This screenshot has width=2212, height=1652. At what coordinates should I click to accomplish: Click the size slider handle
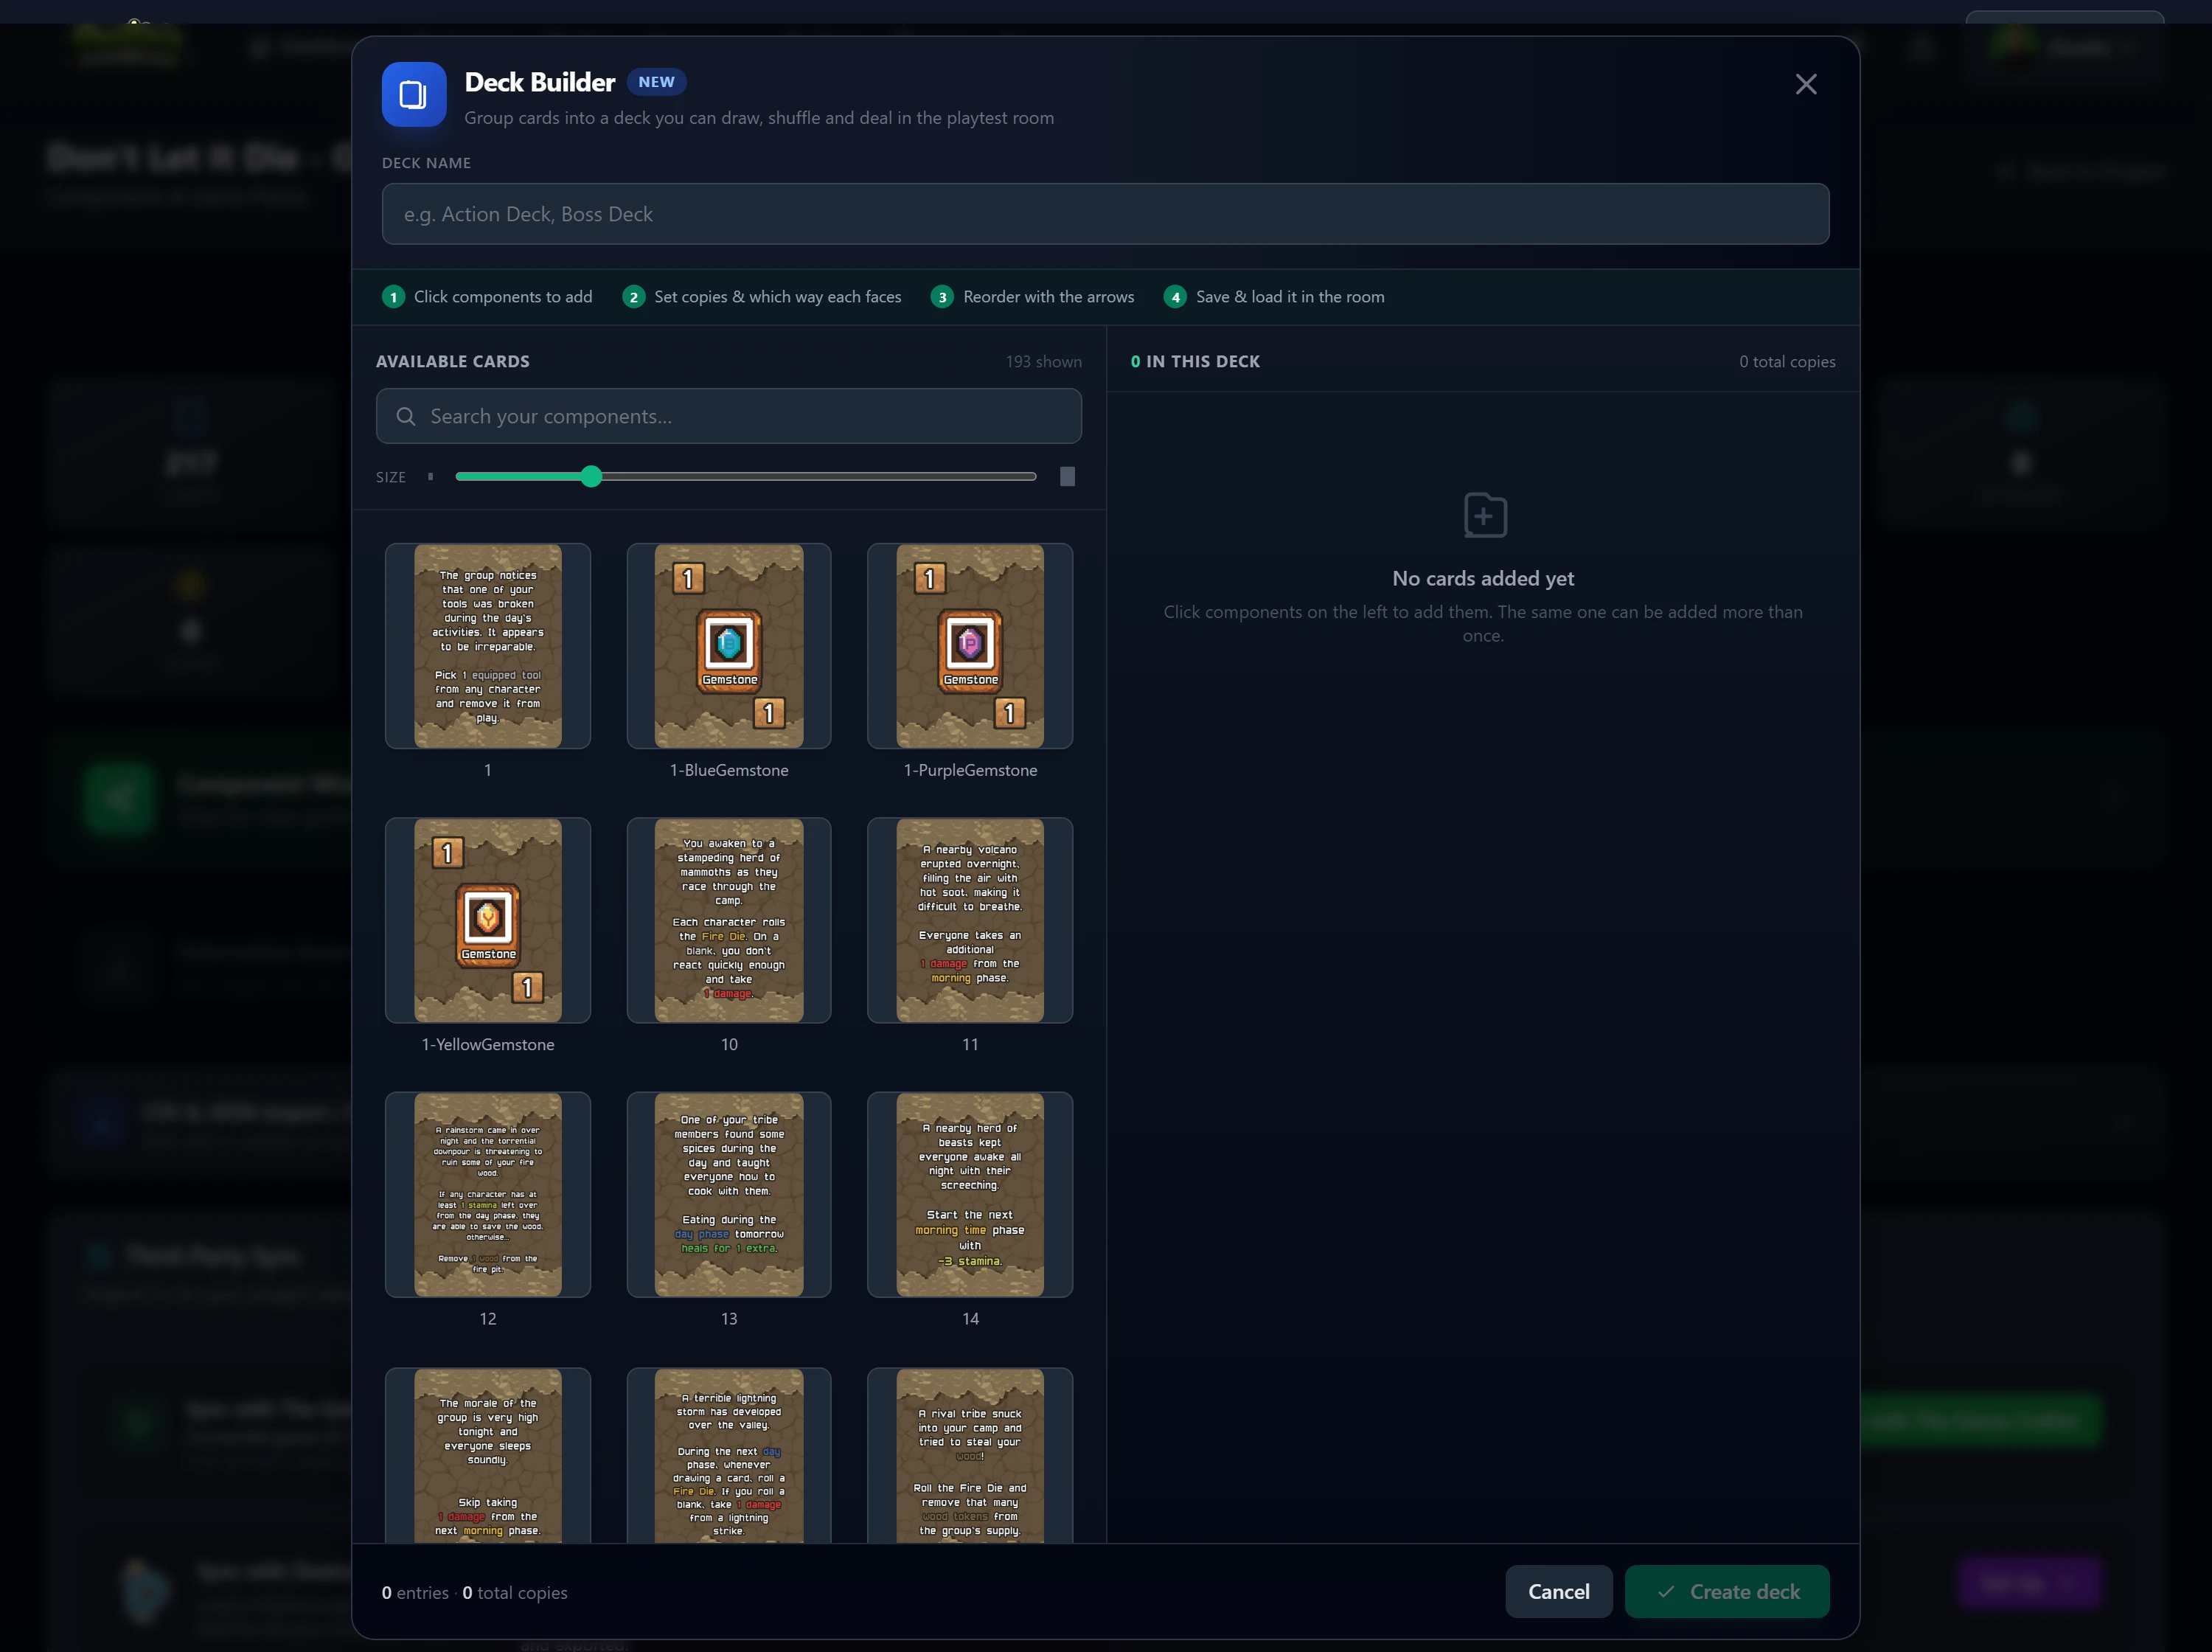click(x=591, y=476)
